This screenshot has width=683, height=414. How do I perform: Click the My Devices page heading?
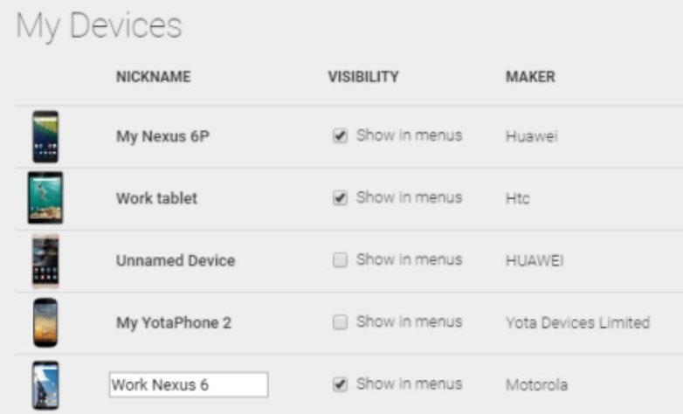[x=99, y=26]
